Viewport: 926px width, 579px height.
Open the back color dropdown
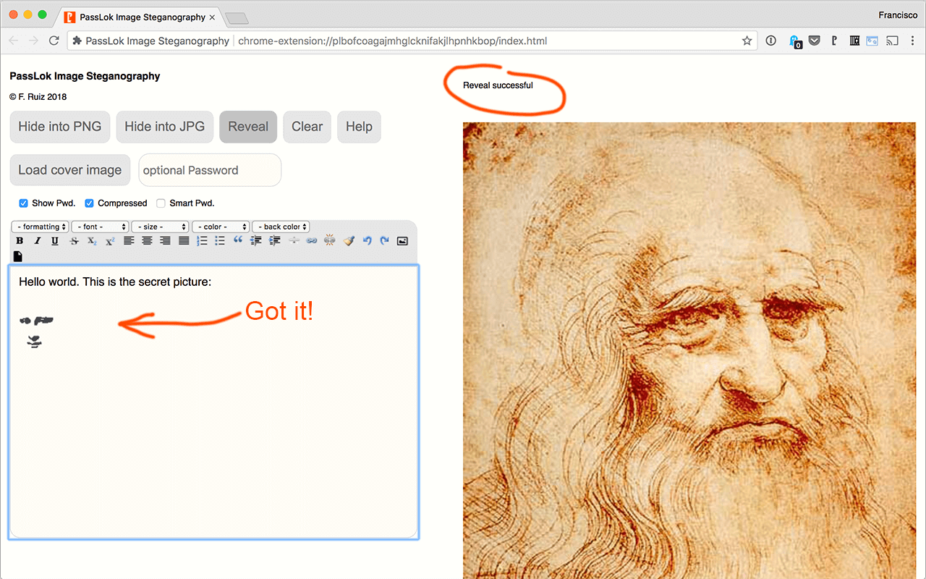[x=281, y=227]
